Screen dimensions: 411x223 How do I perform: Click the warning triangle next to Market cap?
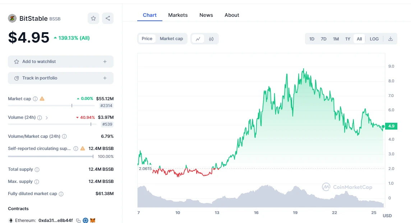pyautogui.click(x=42, y=98)
